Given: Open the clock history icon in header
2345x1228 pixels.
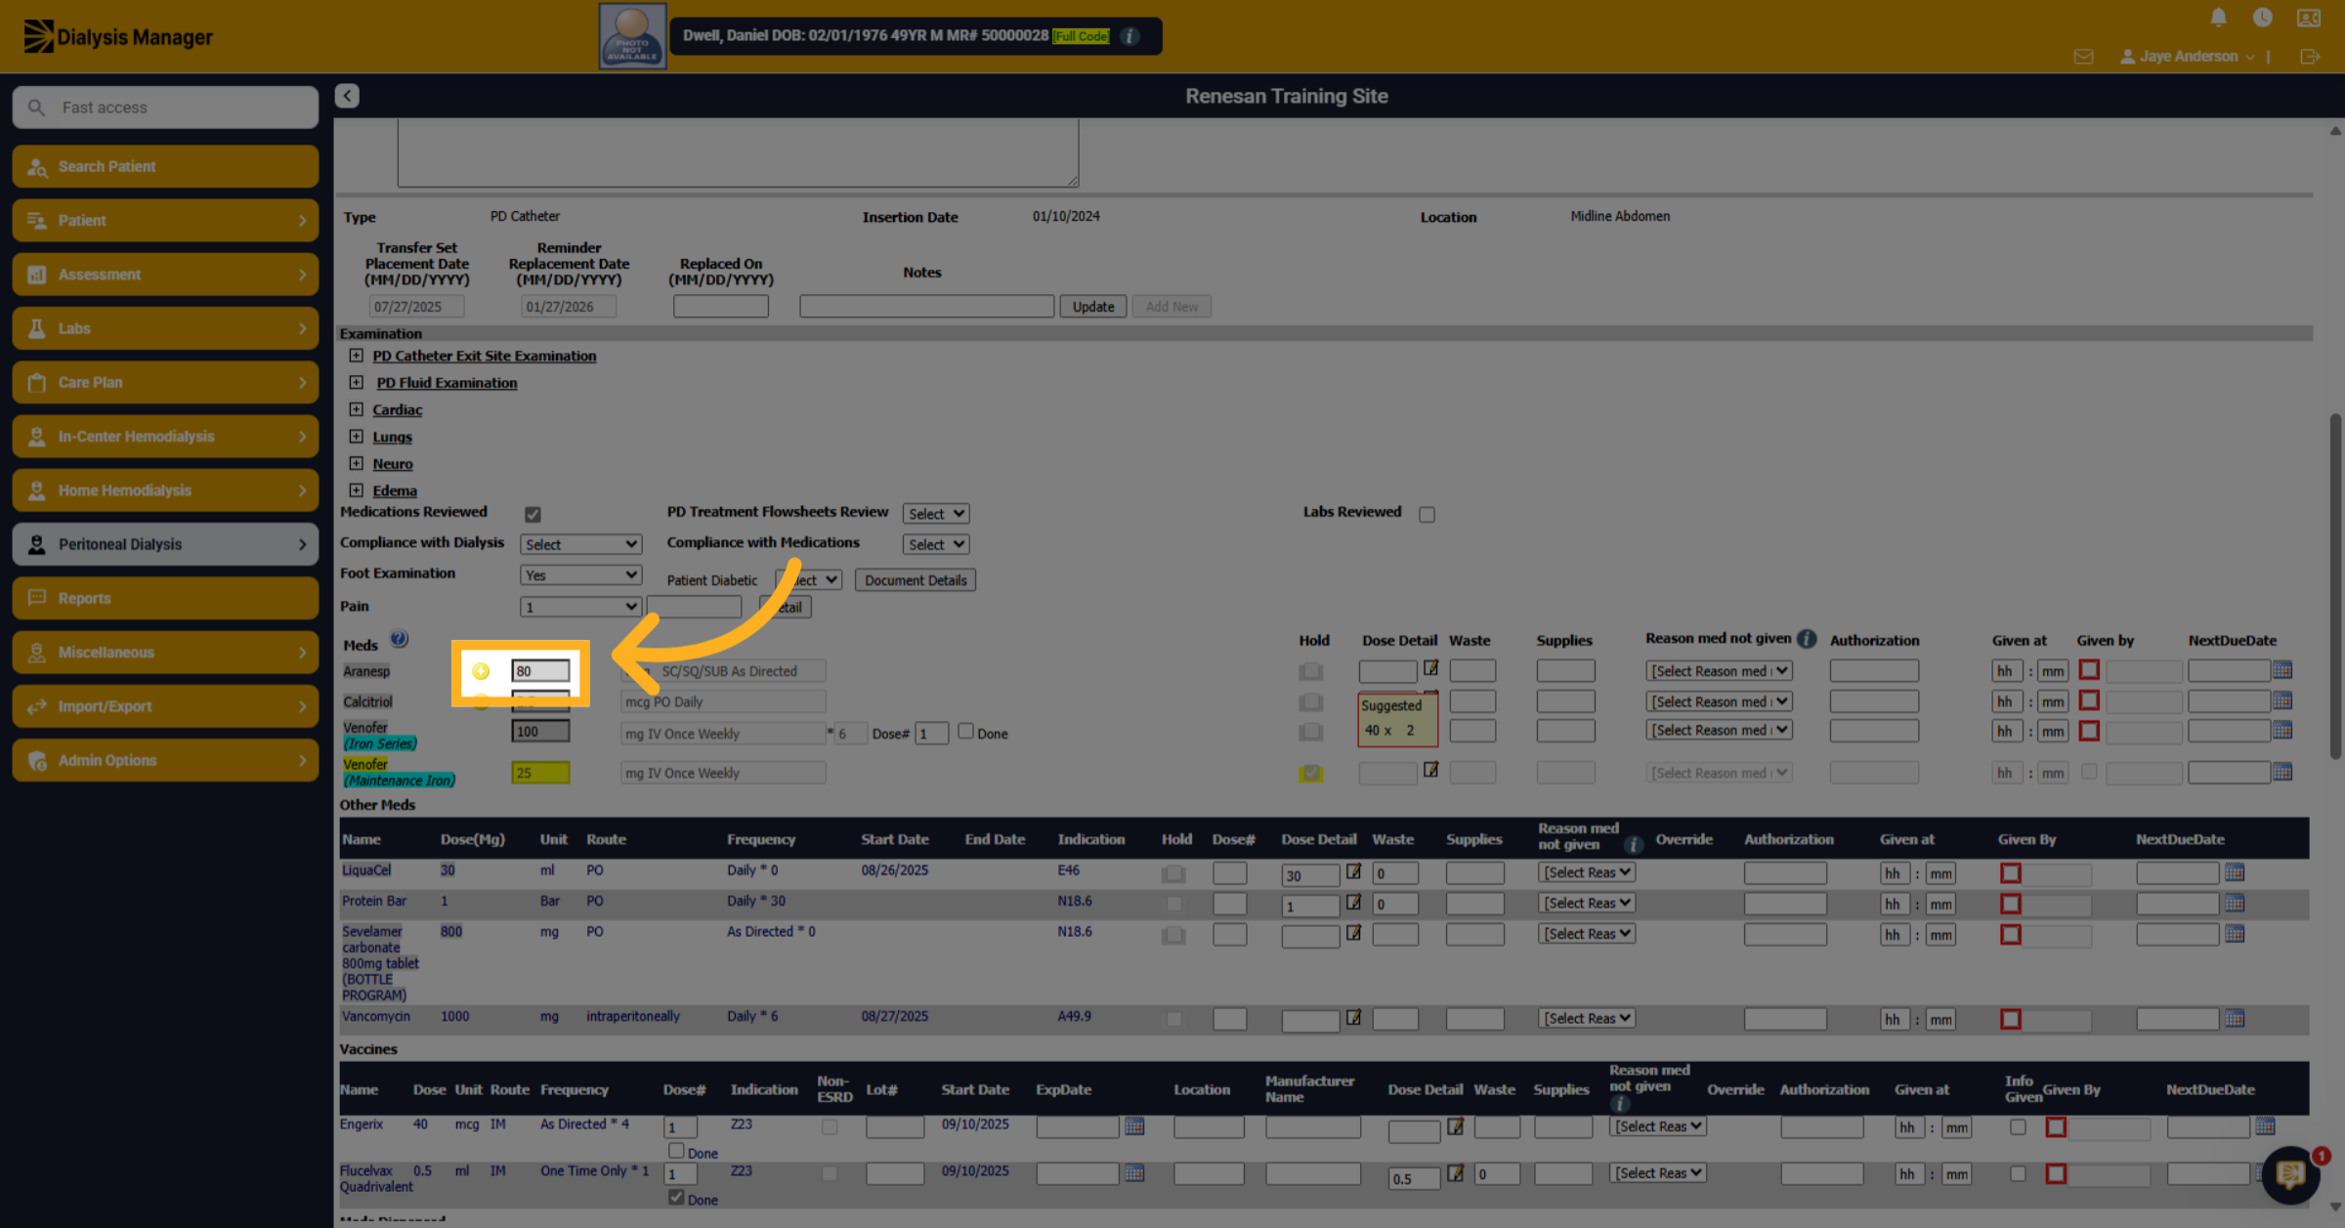Looking at the screenshot, I should point(2262,18).
